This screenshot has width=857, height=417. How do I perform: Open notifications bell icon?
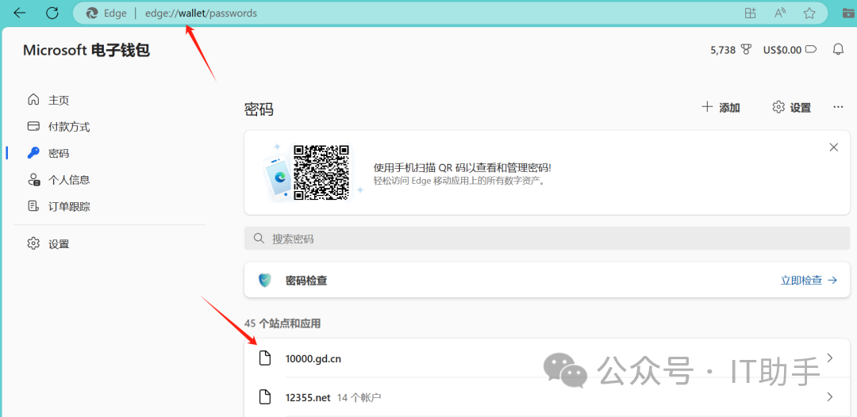(838, 50)
